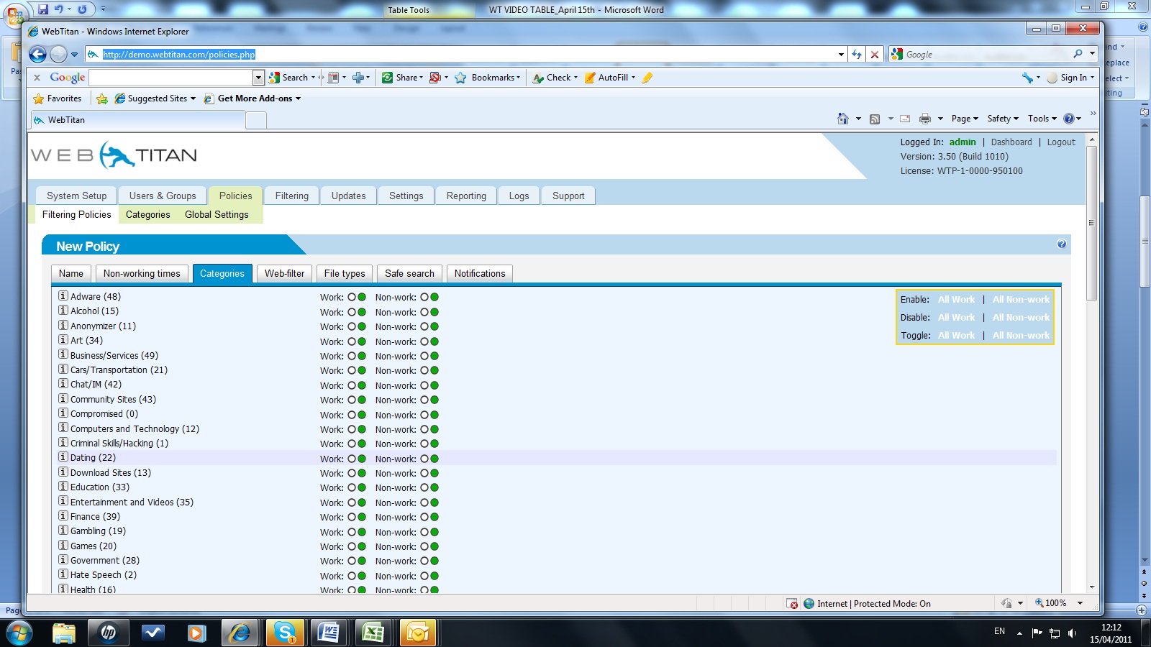Print the page using printer icon
This screenshot has height=647, width=1151.
[x=925, y=119]
